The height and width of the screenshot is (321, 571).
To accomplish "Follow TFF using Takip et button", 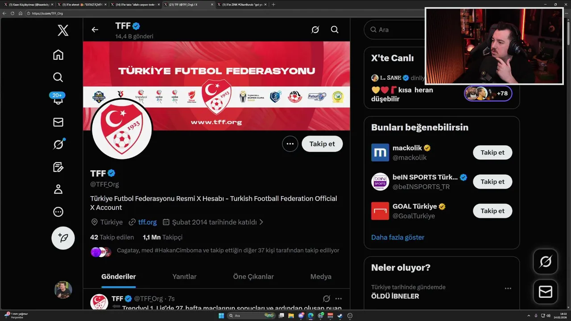I will 322,144.
